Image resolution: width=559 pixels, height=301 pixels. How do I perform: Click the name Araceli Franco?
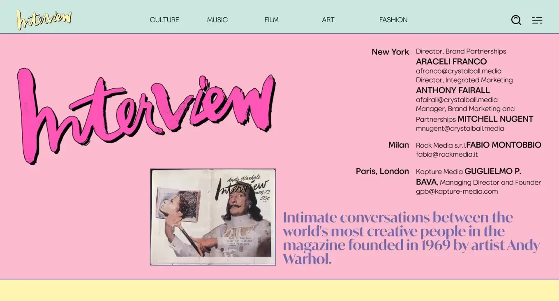[x=451, y=62]
